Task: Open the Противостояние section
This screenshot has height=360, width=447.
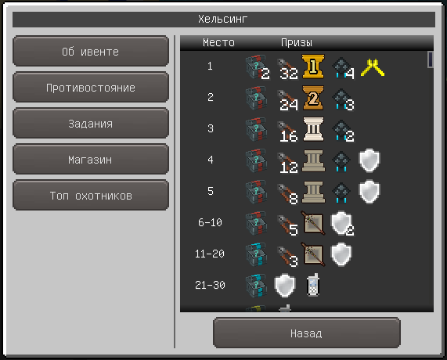Action: [x=91, y=88]
